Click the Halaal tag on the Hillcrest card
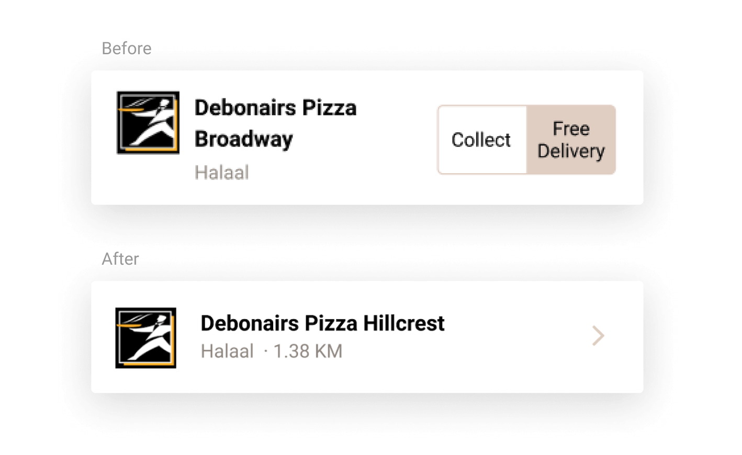The height and width of the screenshot is (455, 742). click(x=227, y=351)
